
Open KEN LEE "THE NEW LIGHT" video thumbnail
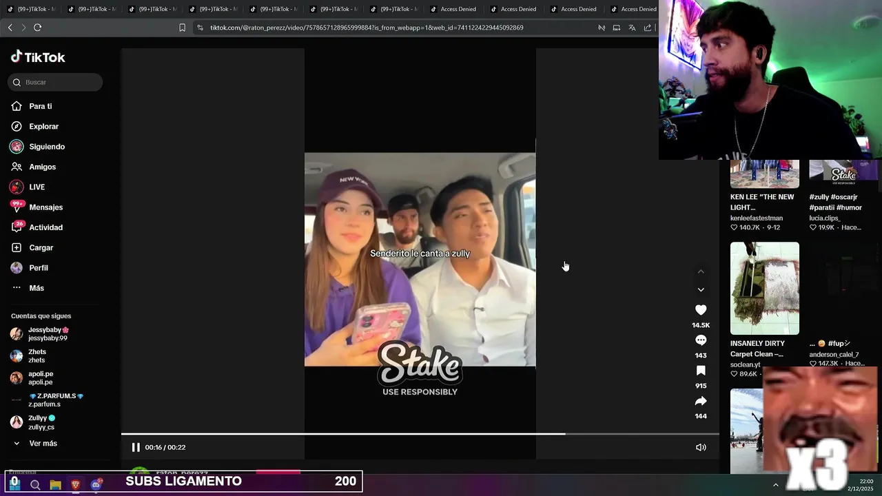point(765,174)
